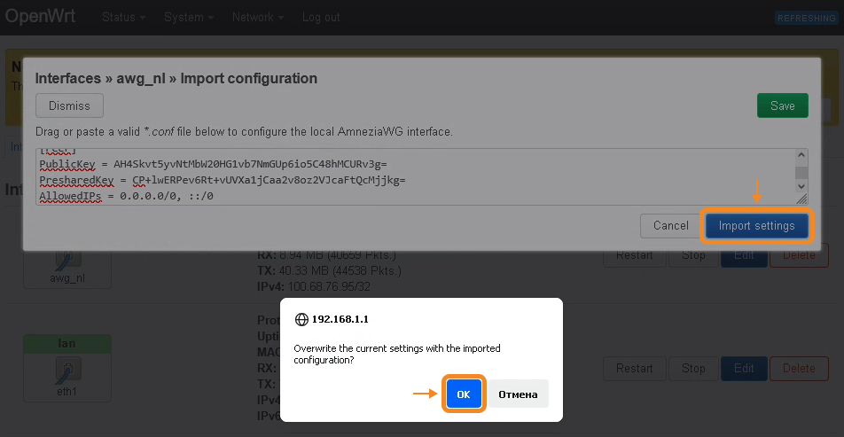Click the awg_nl interface icon
844x437 pixels.
click(68, 261)
